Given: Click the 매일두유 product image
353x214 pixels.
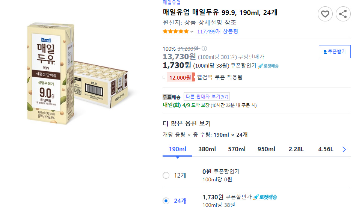Looking at the screenshot, I should tap(78, 73).
